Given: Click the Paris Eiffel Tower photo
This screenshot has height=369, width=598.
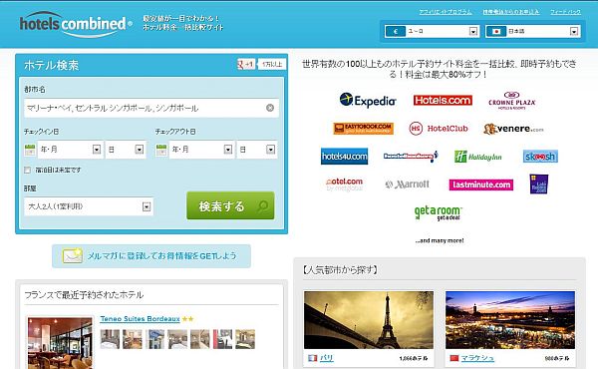Looking at the screenshot, I should coord(369,320).
